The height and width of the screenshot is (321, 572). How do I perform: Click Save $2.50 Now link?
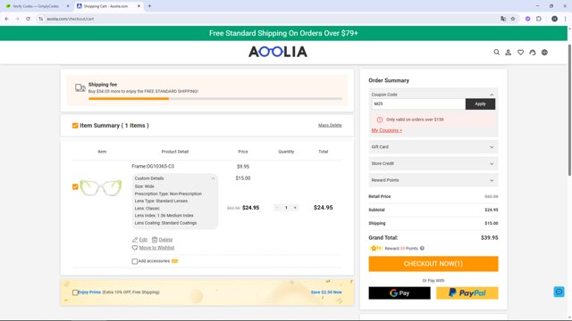pos(326,292)
